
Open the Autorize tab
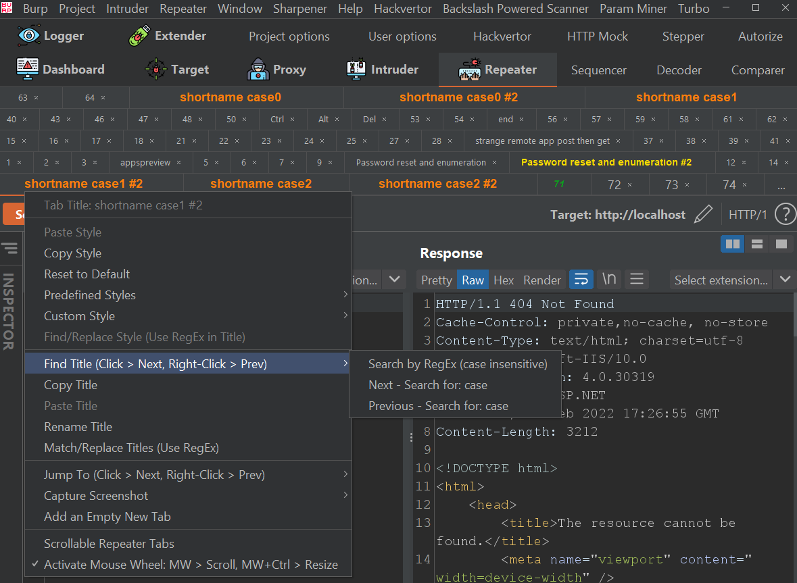(760, 36)
